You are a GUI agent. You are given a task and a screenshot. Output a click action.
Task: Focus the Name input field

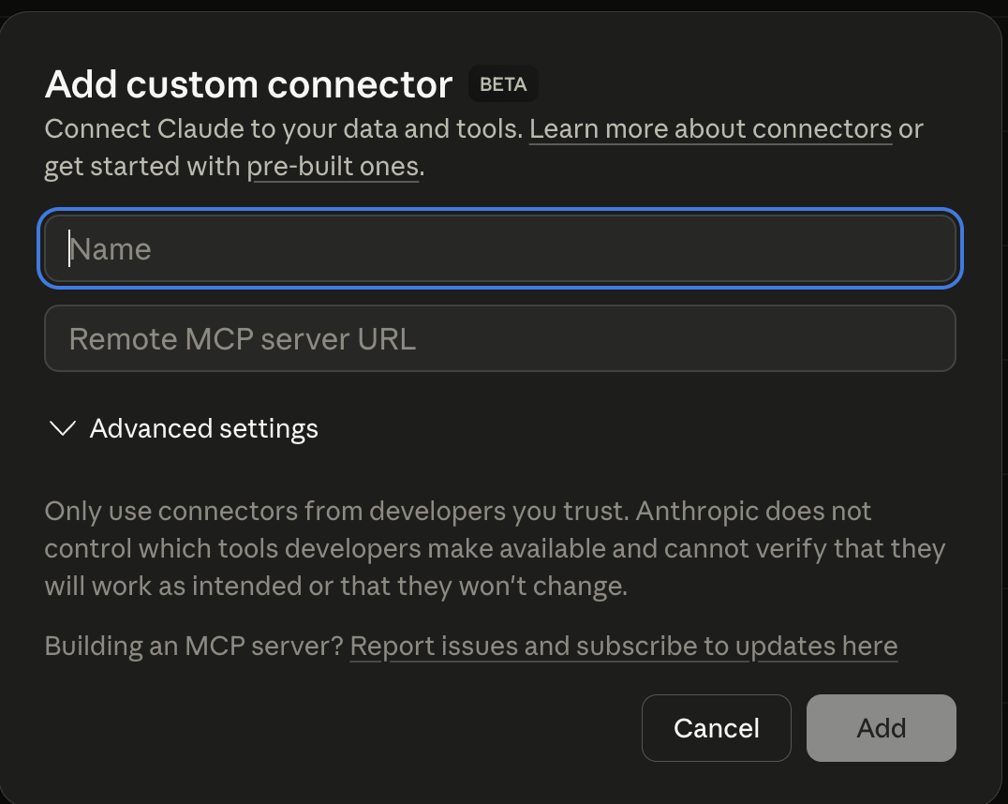pos(500,249)
